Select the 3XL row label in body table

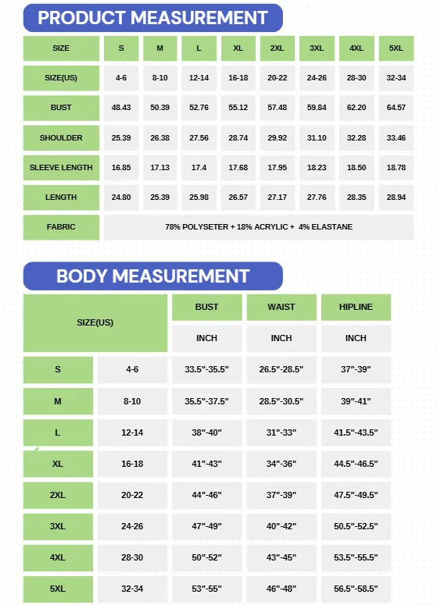click(x=58, y=526)
